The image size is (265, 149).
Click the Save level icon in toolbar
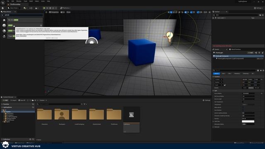pyautogui.click(x=3, y=8)
